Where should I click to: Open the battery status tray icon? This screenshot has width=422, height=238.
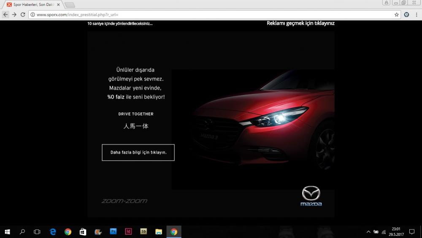click(x=376, y=232)
